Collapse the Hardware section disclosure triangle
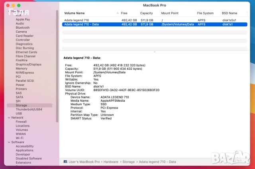The image size is (255, 169). pos(8,11)
